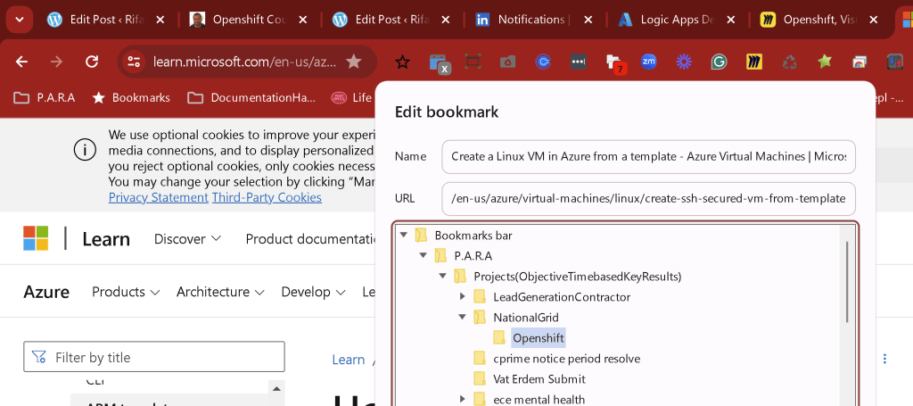Collapse the Projects(ObjectiveTimebasedKeyResults) folder

(x=442, y=276)
